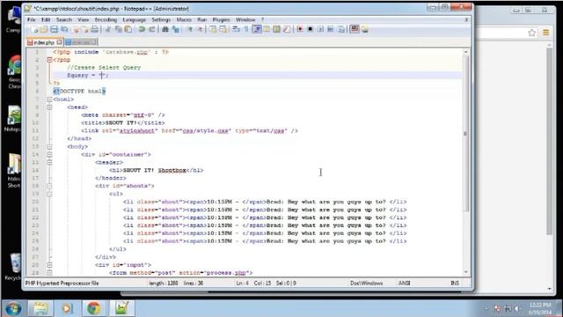The image size is (563, 317).
Task: Toggle synchronized horizontal scrolling icon
Action: 223,29
